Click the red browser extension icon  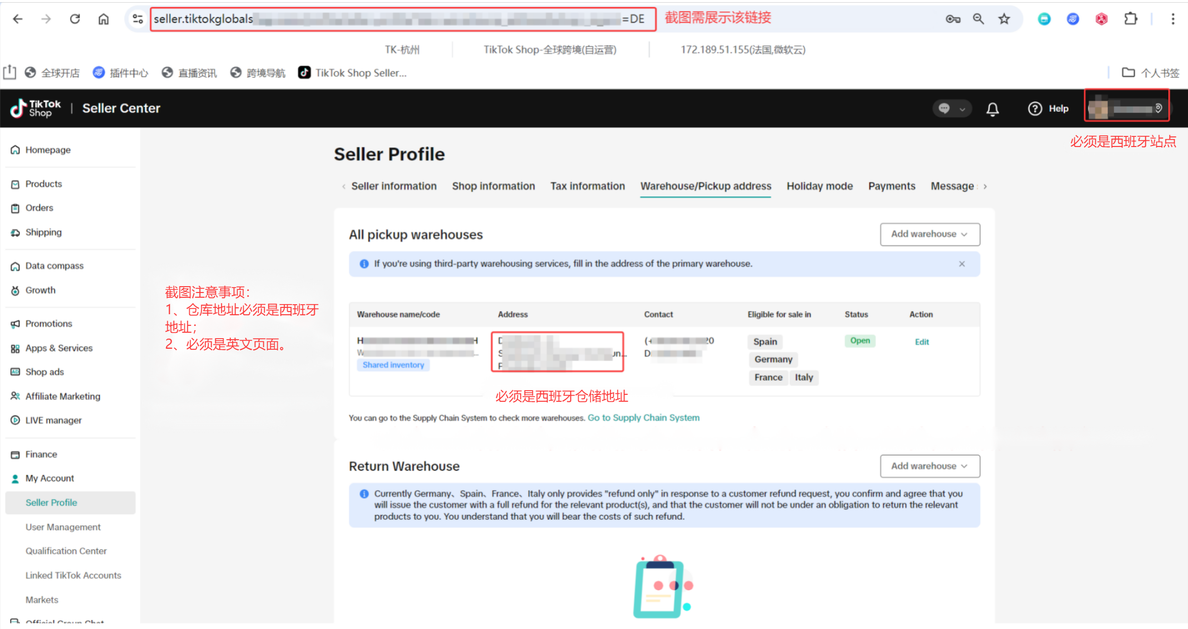(1101, 19)
